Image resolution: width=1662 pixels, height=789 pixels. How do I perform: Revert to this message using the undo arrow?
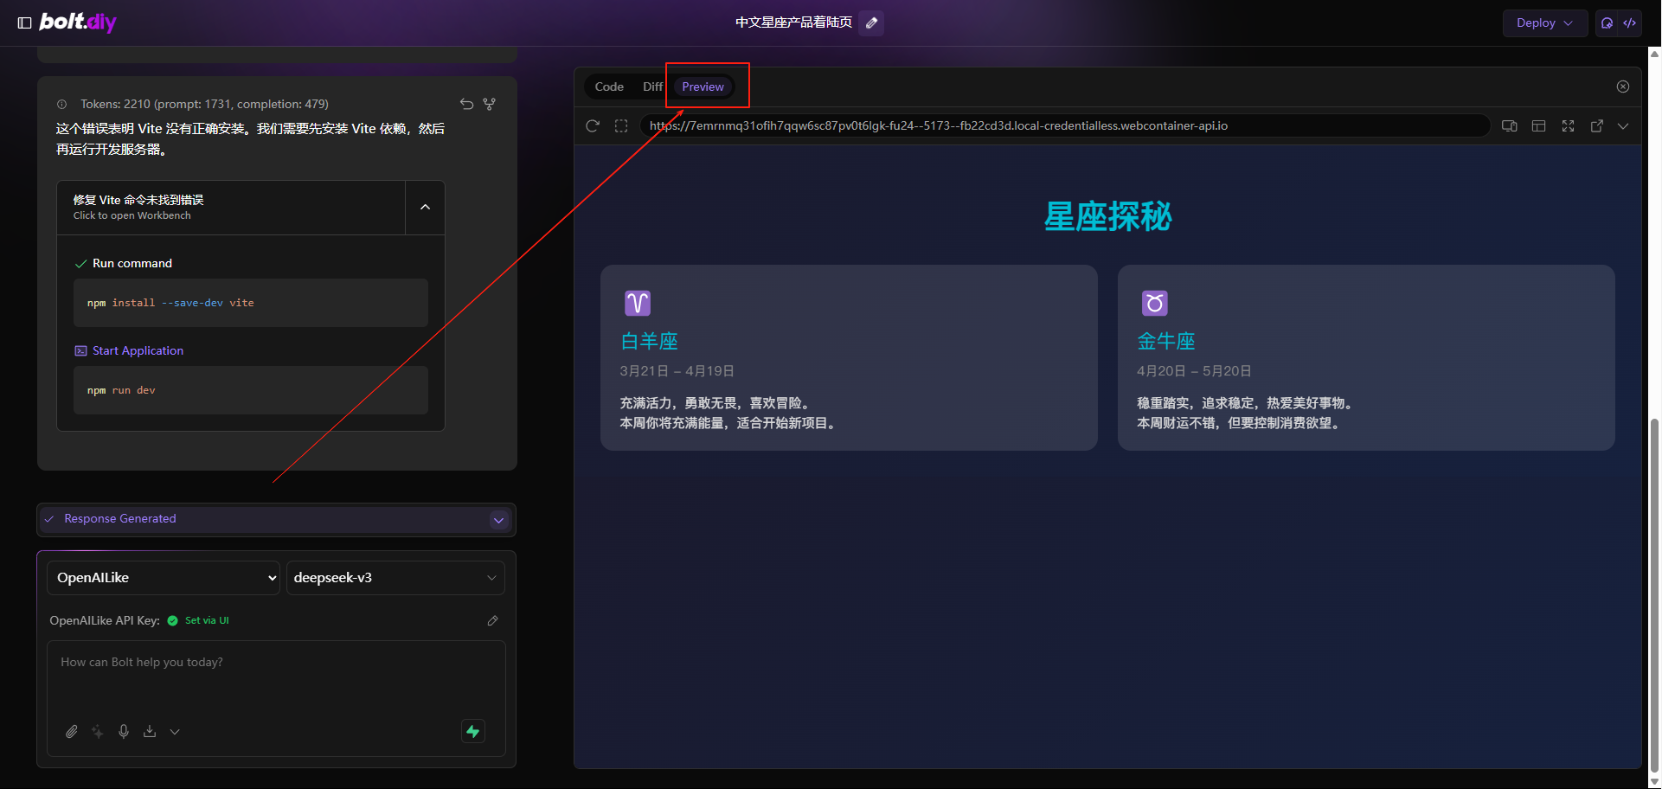(x=466, y=104)
